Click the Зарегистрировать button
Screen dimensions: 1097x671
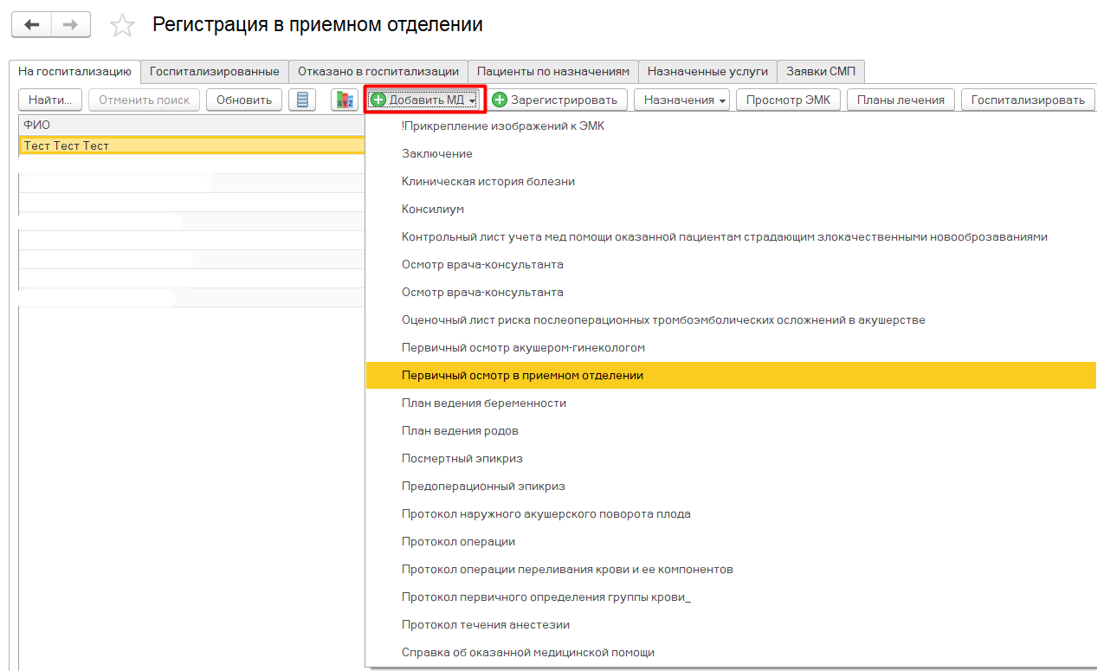coord(557,100)
